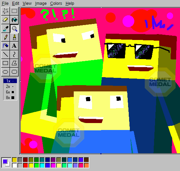Image resolution: width=180 pixels, height=171 pixels.
Task: Set magnification to 8x
Action: 10,98
